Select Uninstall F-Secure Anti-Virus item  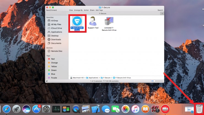click(109, 21)
